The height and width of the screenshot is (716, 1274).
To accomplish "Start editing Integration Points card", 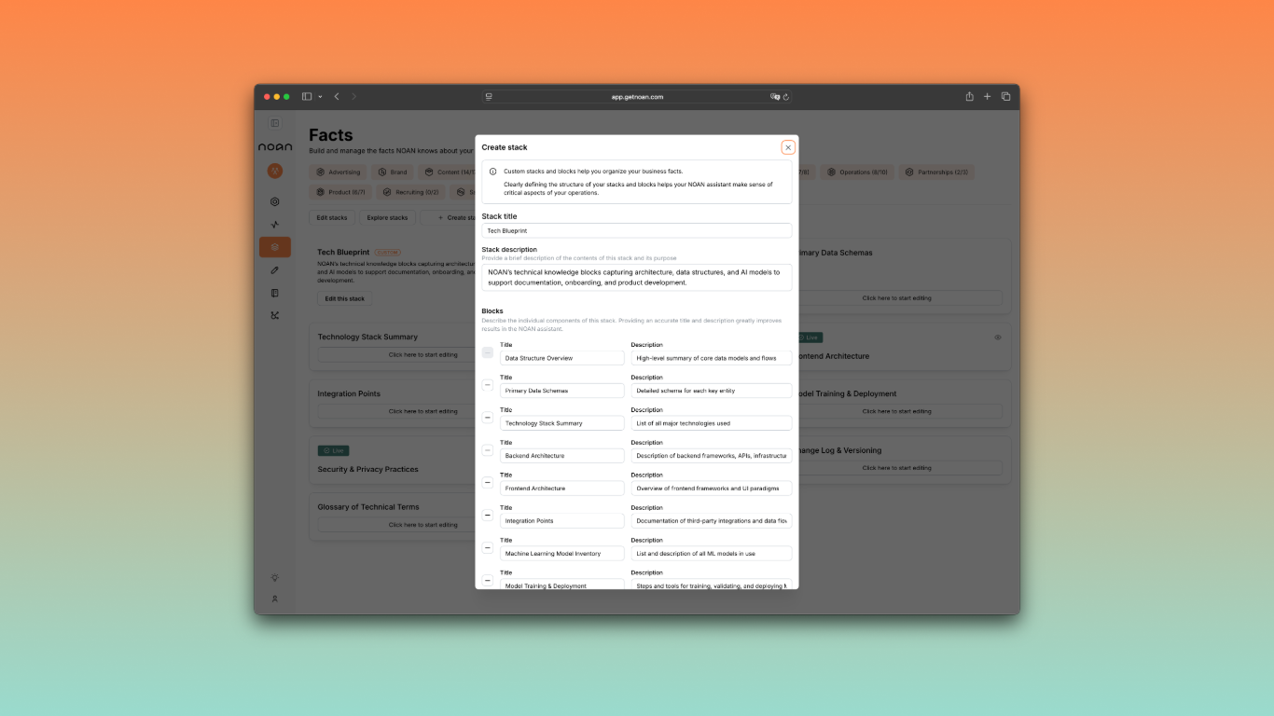I will (397, 411).
